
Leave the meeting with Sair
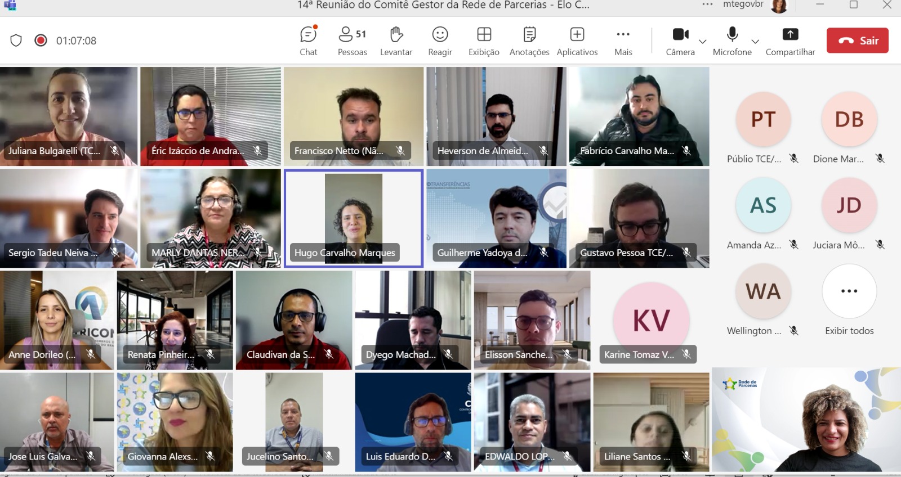coord(858,40)
